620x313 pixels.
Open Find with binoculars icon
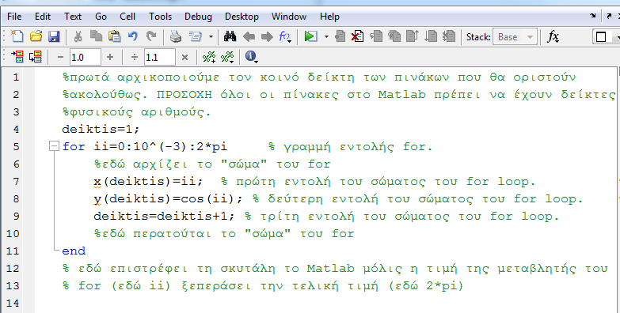coord(230,36)
